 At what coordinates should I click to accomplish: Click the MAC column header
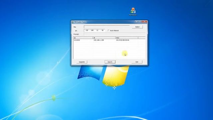[x=127, y=38]
